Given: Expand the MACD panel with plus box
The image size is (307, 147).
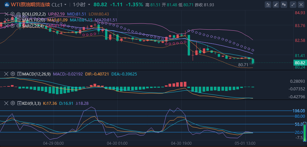Looking at the screenshot, I should point(19,74).
